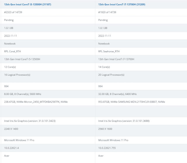This screenshot has height=163, width=187.
Task: Click the #1920 of 14739 rank cell
Action: pos(107,12)
